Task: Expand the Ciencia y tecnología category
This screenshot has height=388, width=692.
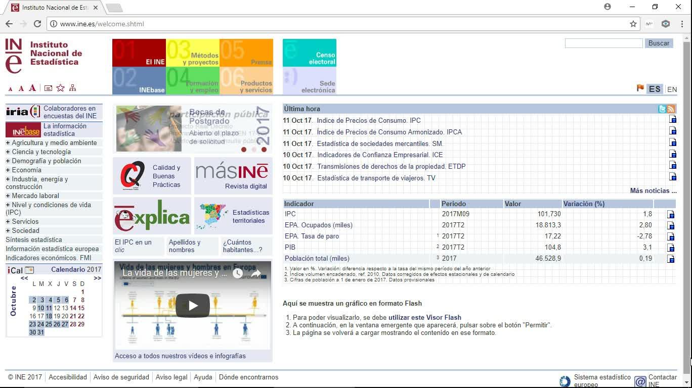Action: pos(8,152)
